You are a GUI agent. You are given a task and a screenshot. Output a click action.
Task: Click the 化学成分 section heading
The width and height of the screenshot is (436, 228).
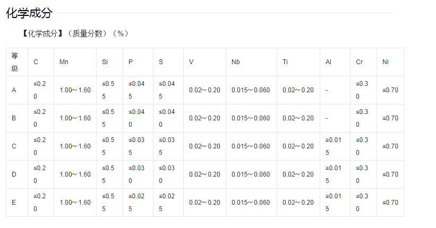pyautogui.click(x=29, y=13)
